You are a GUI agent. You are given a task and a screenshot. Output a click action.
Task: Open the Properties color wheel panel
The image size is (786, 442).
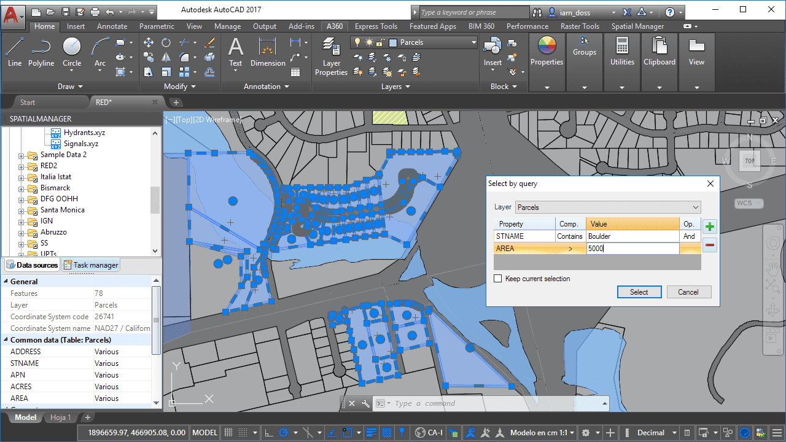click(547, 52)
